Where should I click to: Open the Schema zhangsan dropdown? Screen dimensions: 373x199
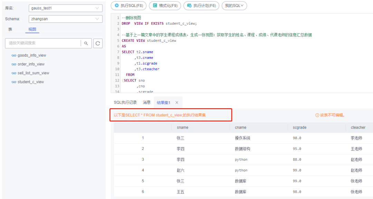[66, 19]
